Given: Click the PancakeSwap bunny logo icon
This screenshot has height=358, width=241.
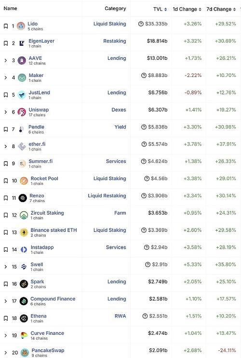Looking at the screenshot, I should [x=25, y=353].
